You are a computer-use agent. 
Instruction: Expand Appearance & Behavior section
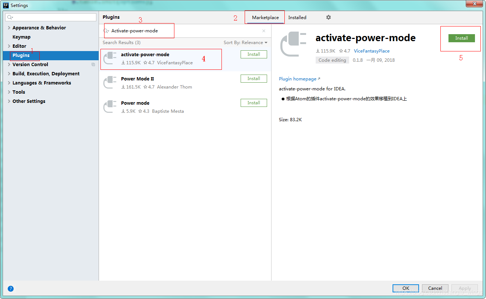pos(9,28)
